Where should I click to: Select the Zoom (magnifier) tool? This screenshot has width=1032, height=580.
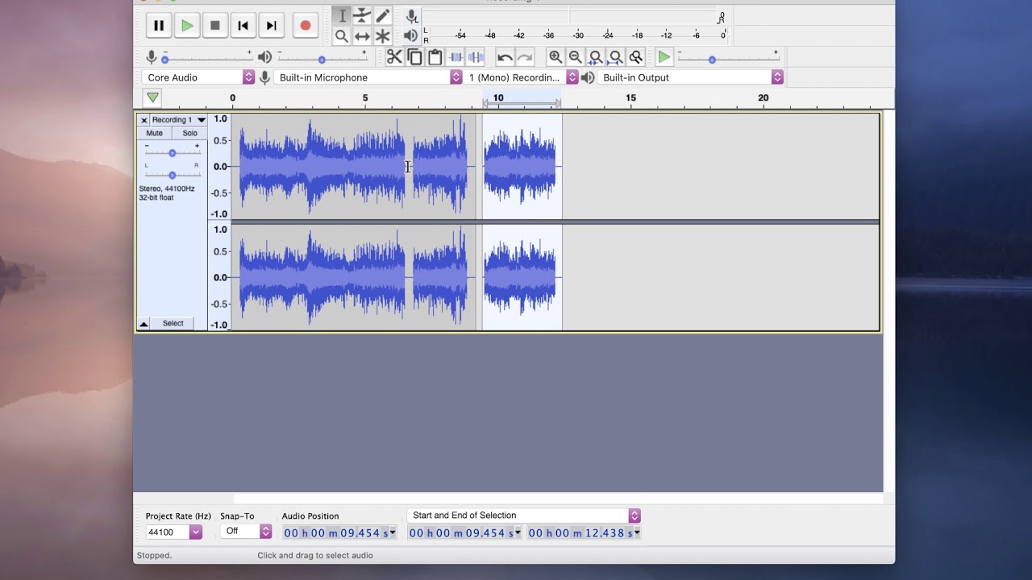pos(342,36)
